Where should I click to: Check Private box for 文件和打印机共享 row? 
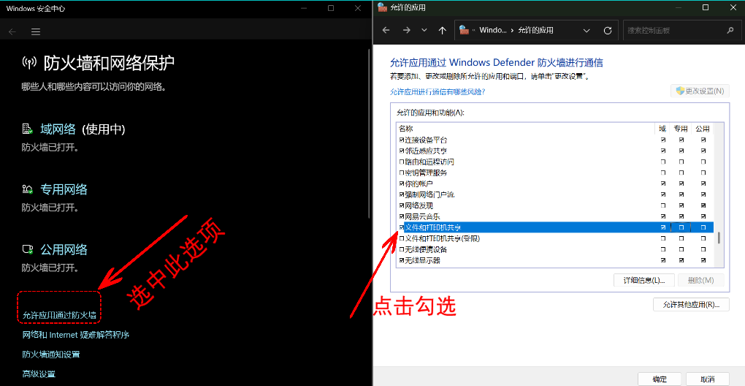coord(681,227)
